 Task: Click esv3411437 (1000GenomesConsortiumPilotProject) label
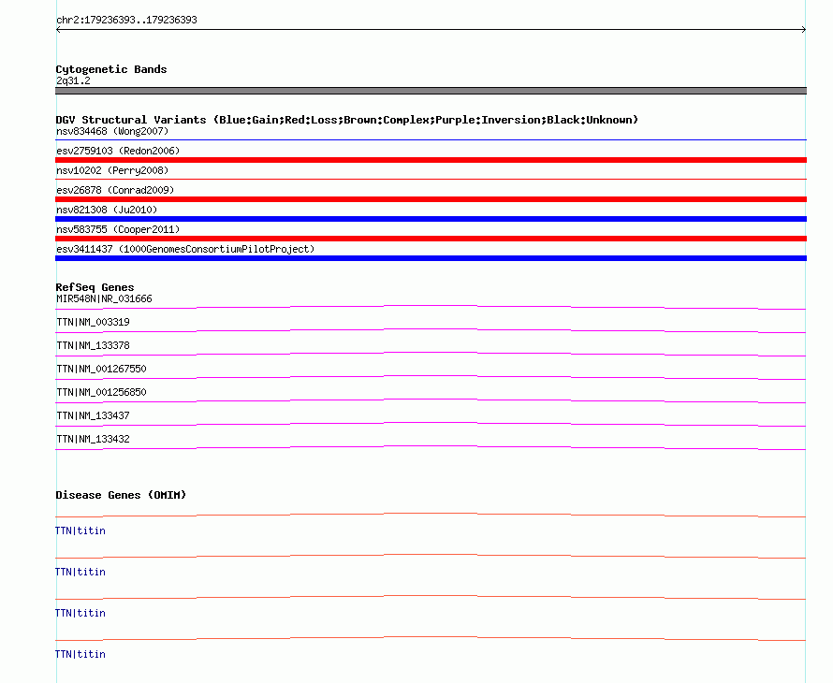coord(185,249)
